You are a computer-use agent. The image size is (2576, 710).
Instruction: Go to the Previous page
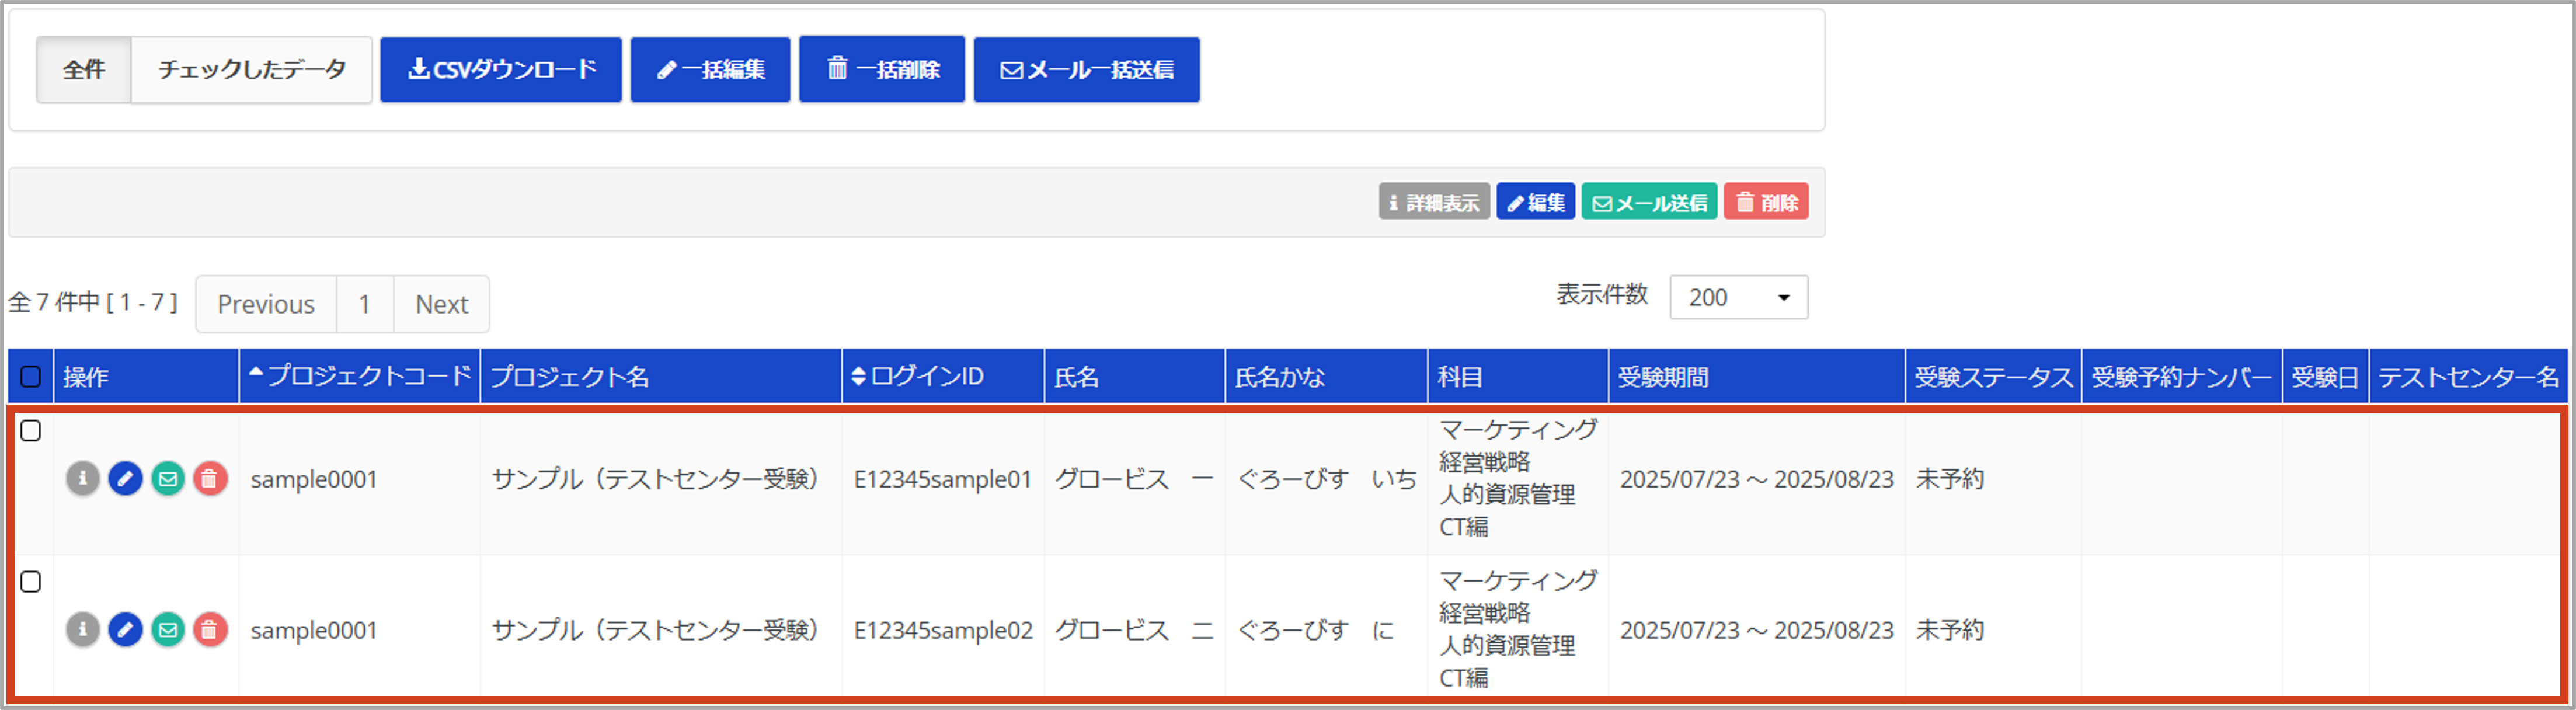[266, 304]
